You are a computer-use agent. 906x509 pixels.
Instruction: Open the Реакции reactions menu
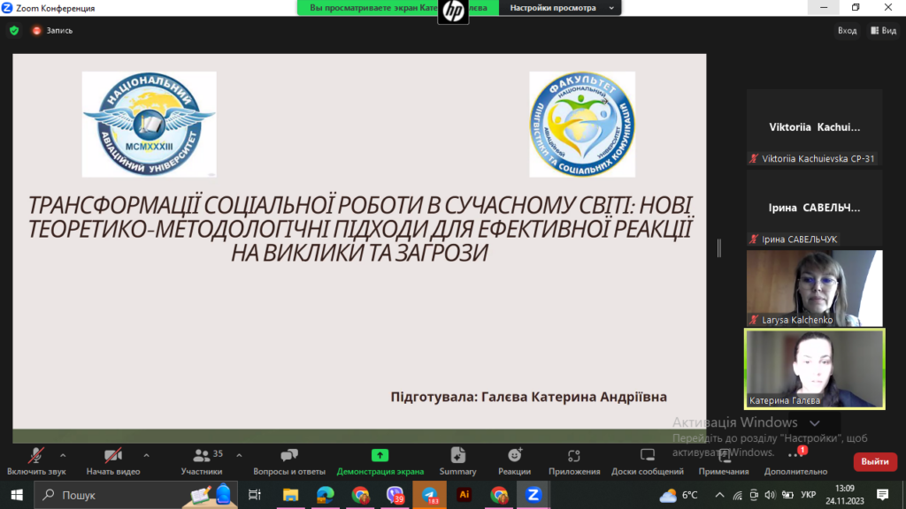[514, 459]
